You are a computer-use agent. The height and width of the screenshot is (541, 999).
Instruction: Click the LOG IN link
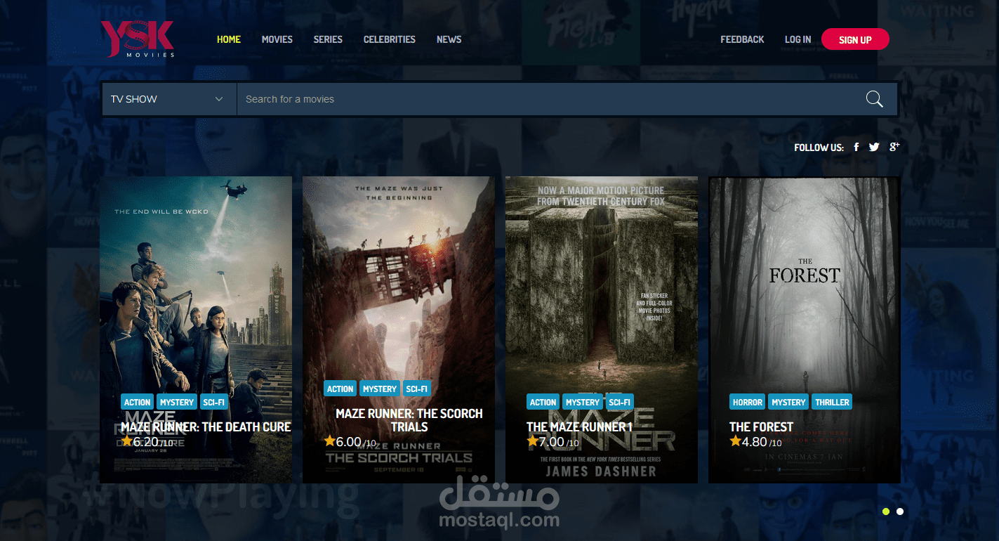coord(798,39)
